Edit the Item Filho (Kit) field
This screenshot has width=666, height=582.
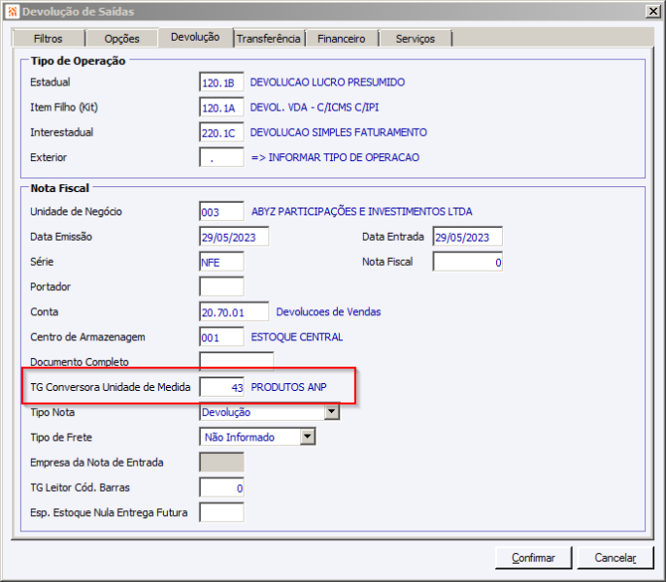221,108
